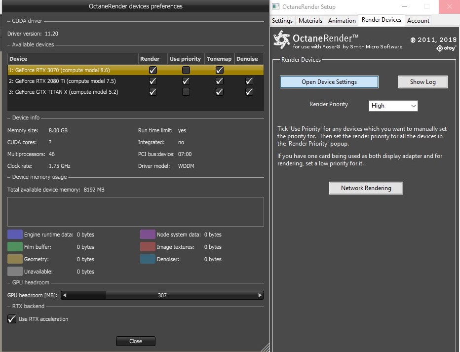Click the OctaneRender Setup window icon

click(276, 6)
